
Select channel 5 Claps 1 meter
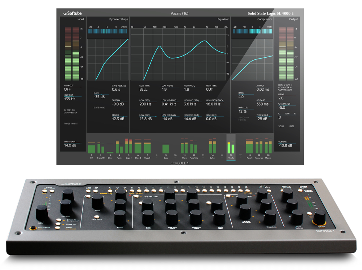[129, 148]
